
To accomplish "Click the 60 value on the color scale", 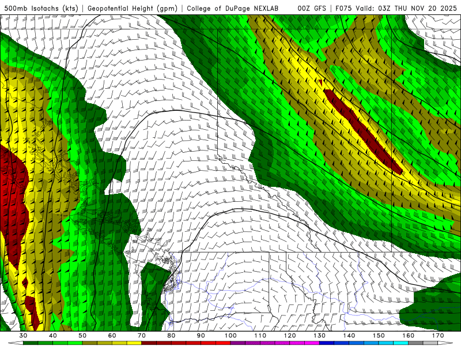I will click(x=112, y=336).
